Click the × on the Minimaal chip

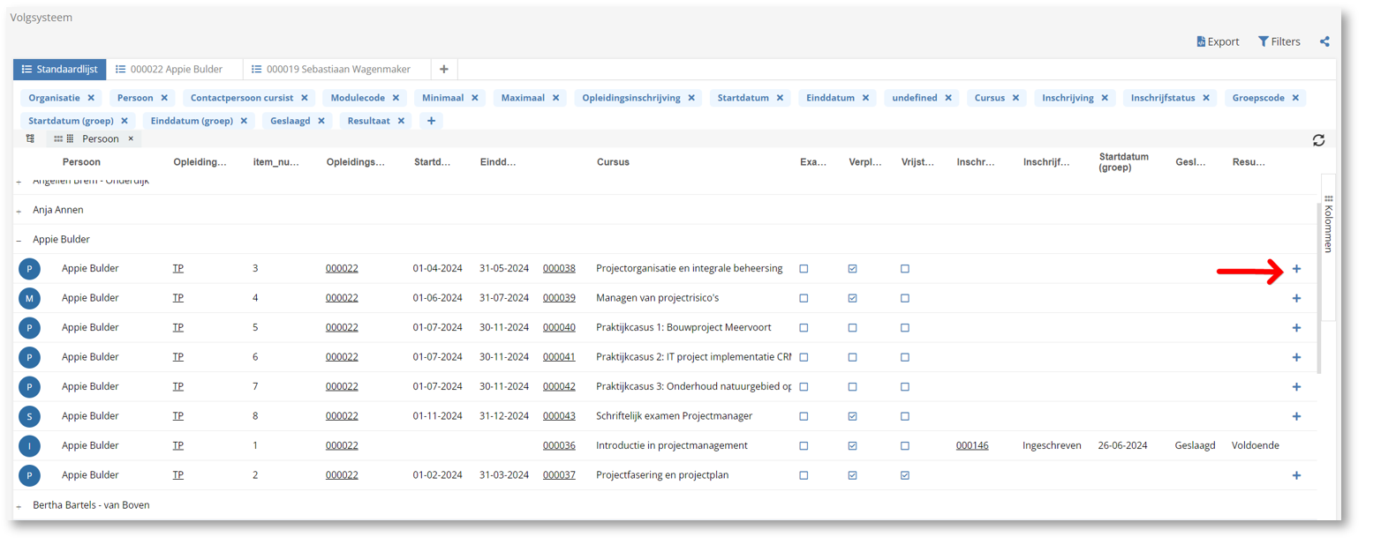pos(474,98)
